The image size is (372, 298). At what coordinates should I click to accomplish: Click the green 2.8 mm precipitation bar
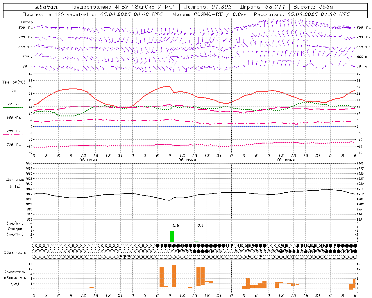172,237
